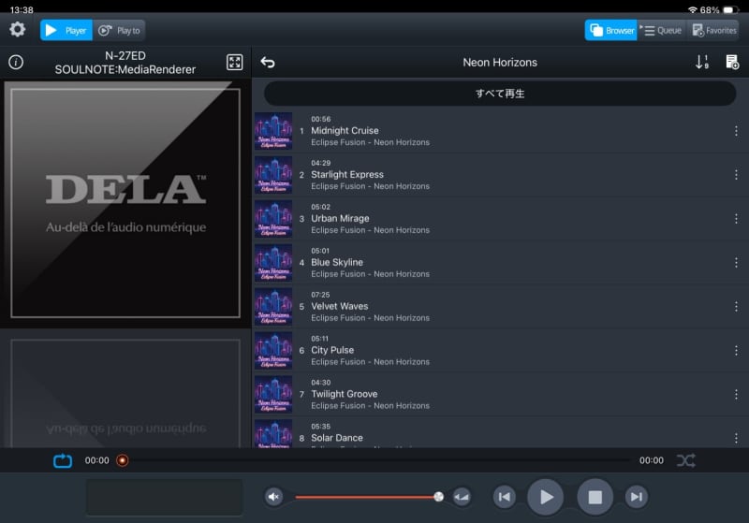Click the info icon beside N-27ED
This screenshot has width=749, height=523.
click(x=16, y=63)
